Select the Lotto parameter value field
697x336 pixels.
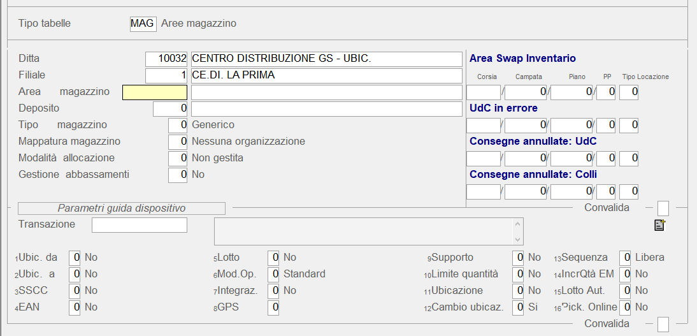[273, 258]
